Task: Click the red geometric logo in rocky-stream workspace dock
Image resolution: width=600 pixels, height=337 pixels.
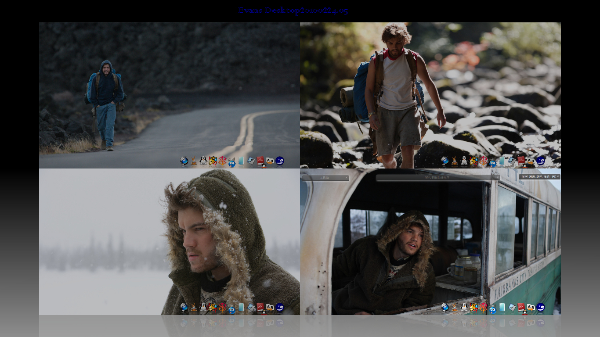Action: pos(484,161)
